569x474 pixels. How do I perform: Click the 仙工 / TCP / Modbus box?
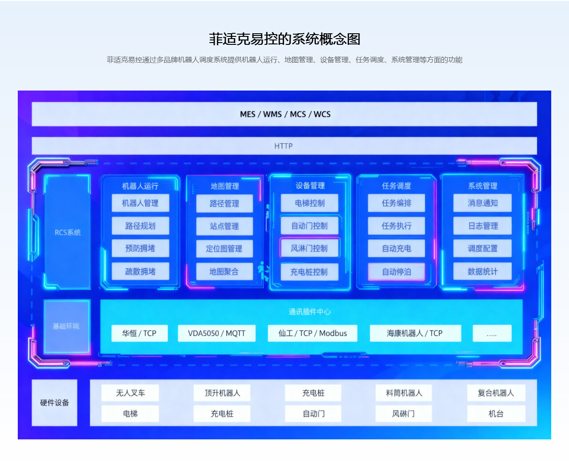(x=313, y=333)
